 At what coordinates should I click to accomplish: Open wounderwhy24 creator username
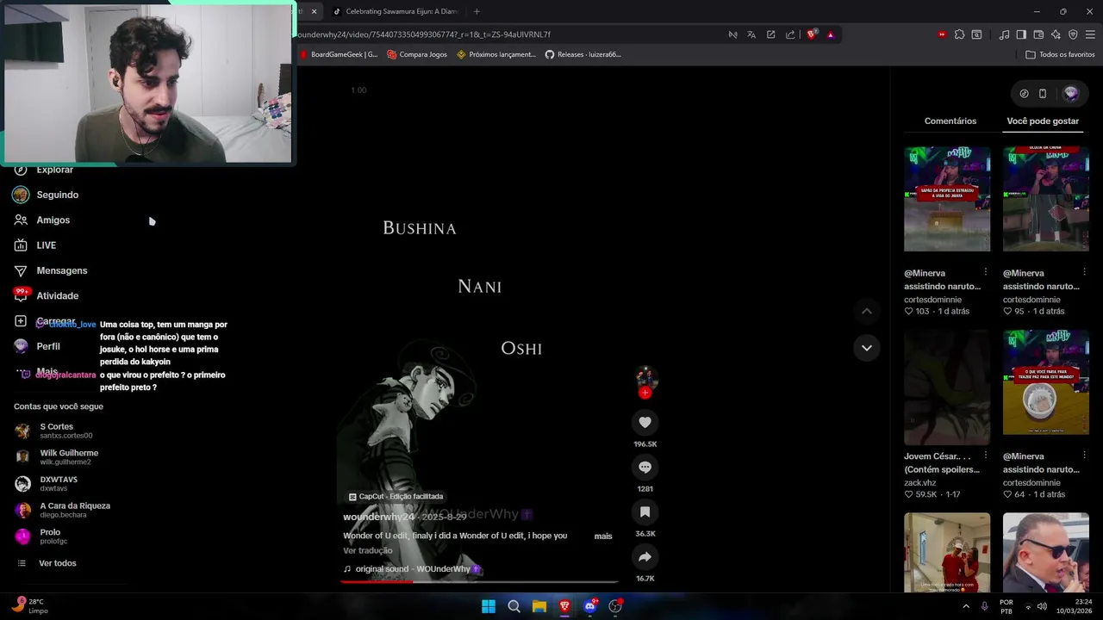click(379, 517)
